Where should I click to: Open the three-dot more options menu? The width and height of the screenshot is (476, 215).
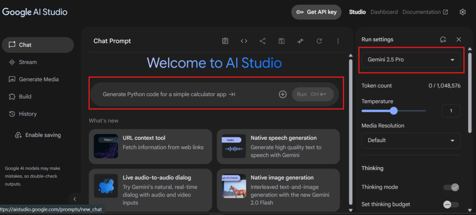pos(338,41)
